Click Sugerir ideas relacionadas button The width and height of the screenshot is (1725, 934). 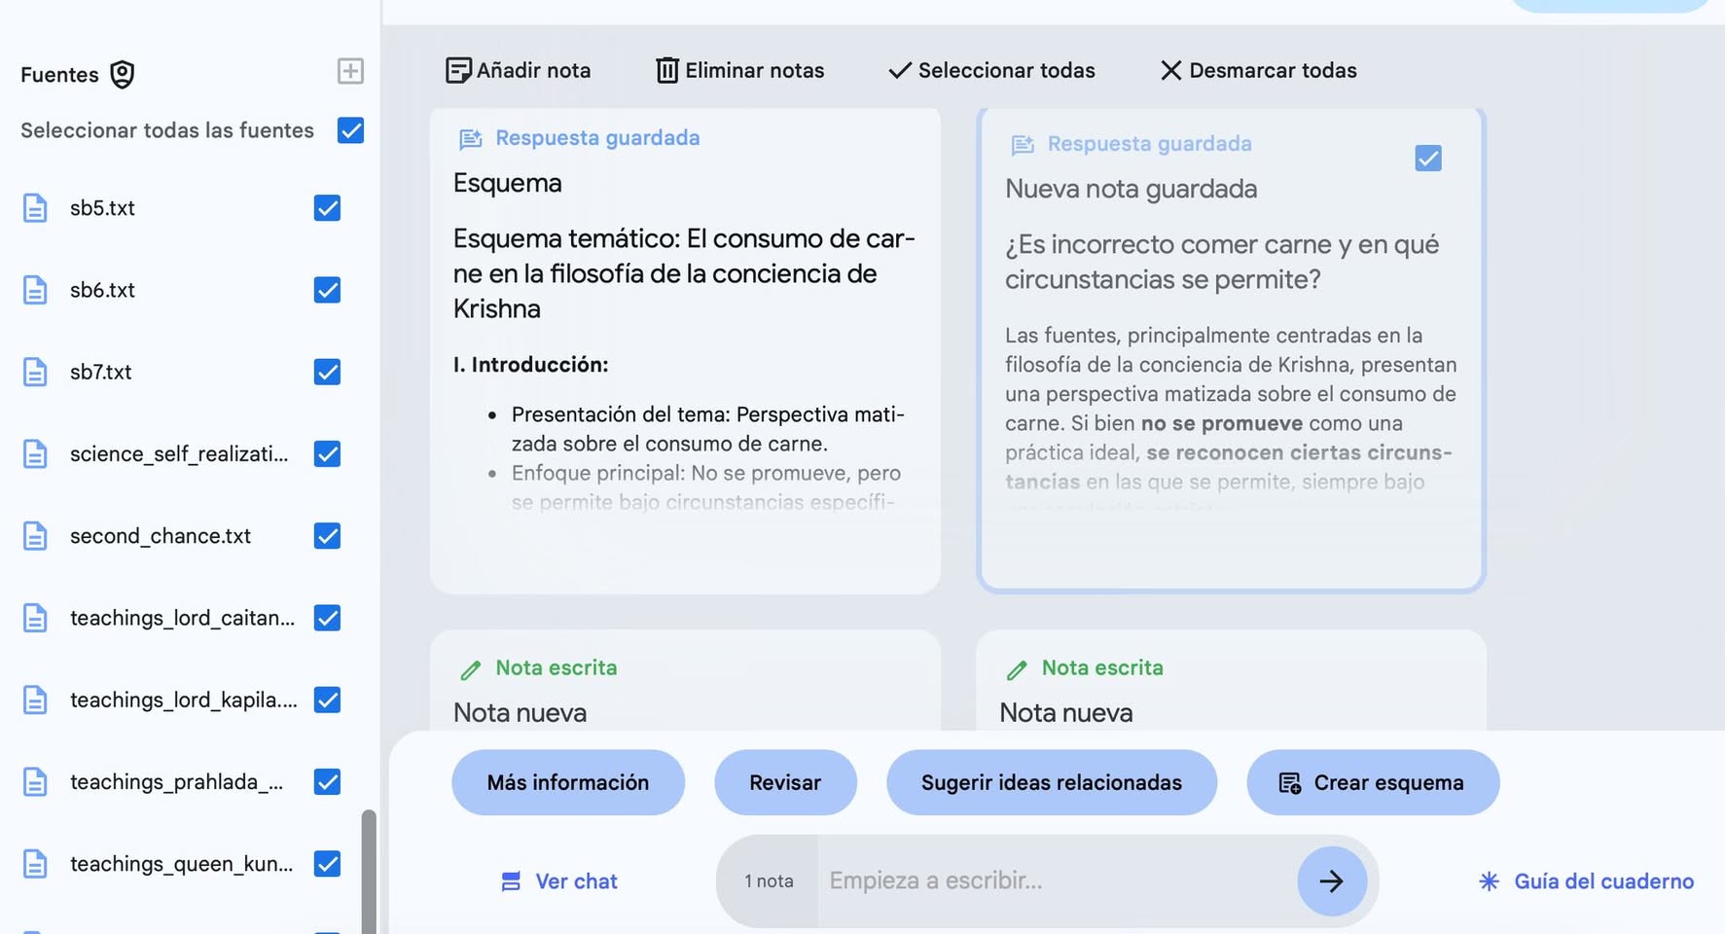tap(1051, 782)
